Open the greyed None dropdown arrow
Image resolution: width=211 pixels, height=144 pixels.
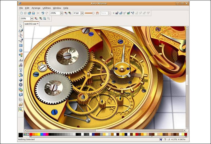click(110, 13)
